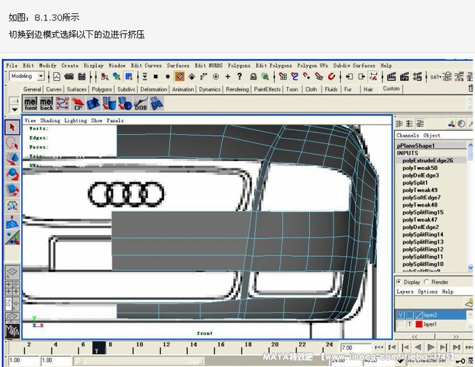
Task: Go to start of playback range
Action: pyautogui.click(x=379, y=347)
